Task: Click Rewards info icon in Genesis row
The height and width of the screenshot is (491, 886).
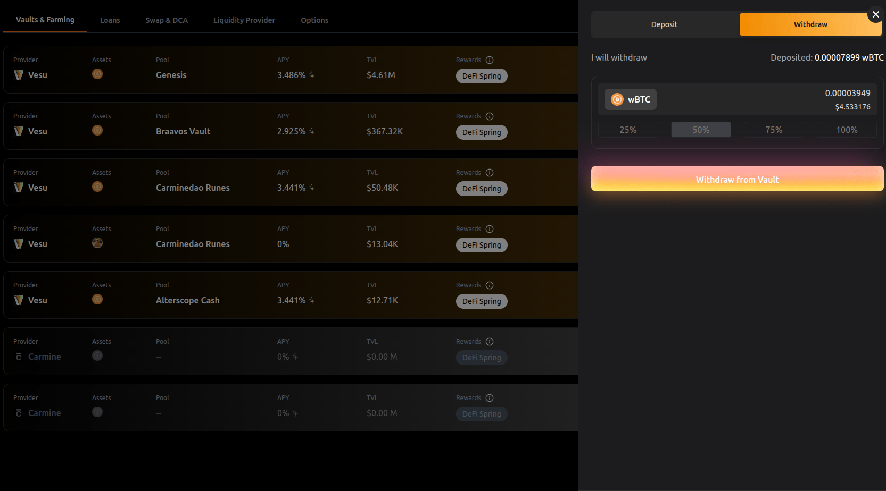Action: point(490,60)
